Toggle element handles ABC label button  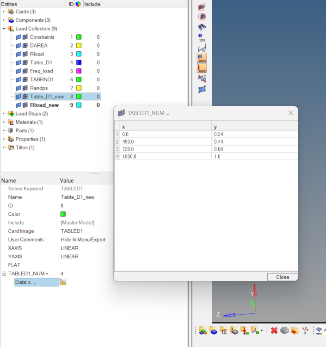coord(202,58)
